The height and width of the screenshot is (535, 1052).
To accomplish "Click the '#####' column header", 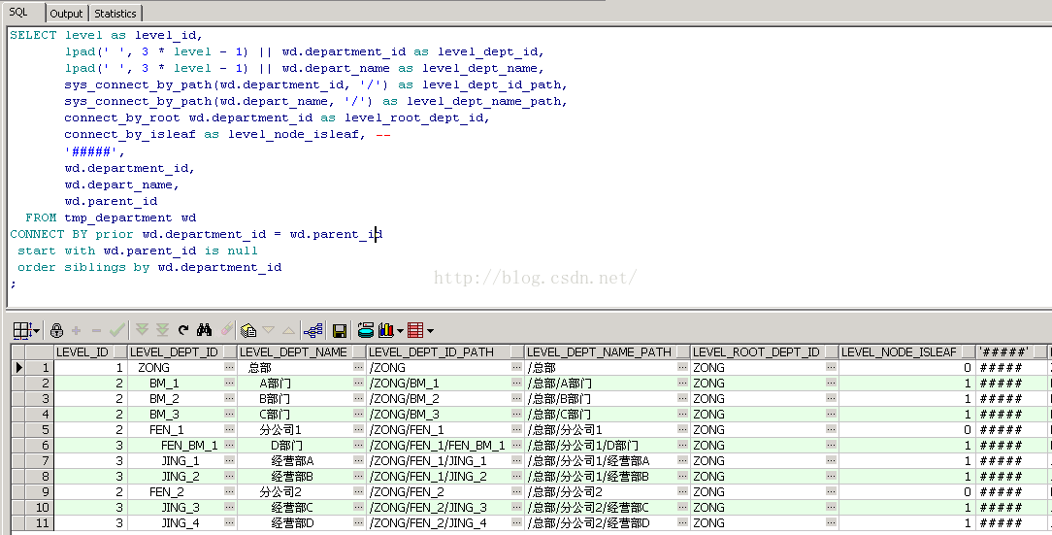I will click(x=1012, y=351).
